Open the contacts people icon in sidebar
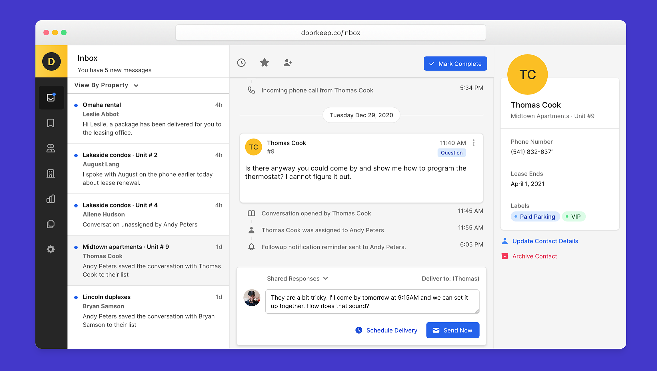The image size is (657, 371). [x=51, y=148]
